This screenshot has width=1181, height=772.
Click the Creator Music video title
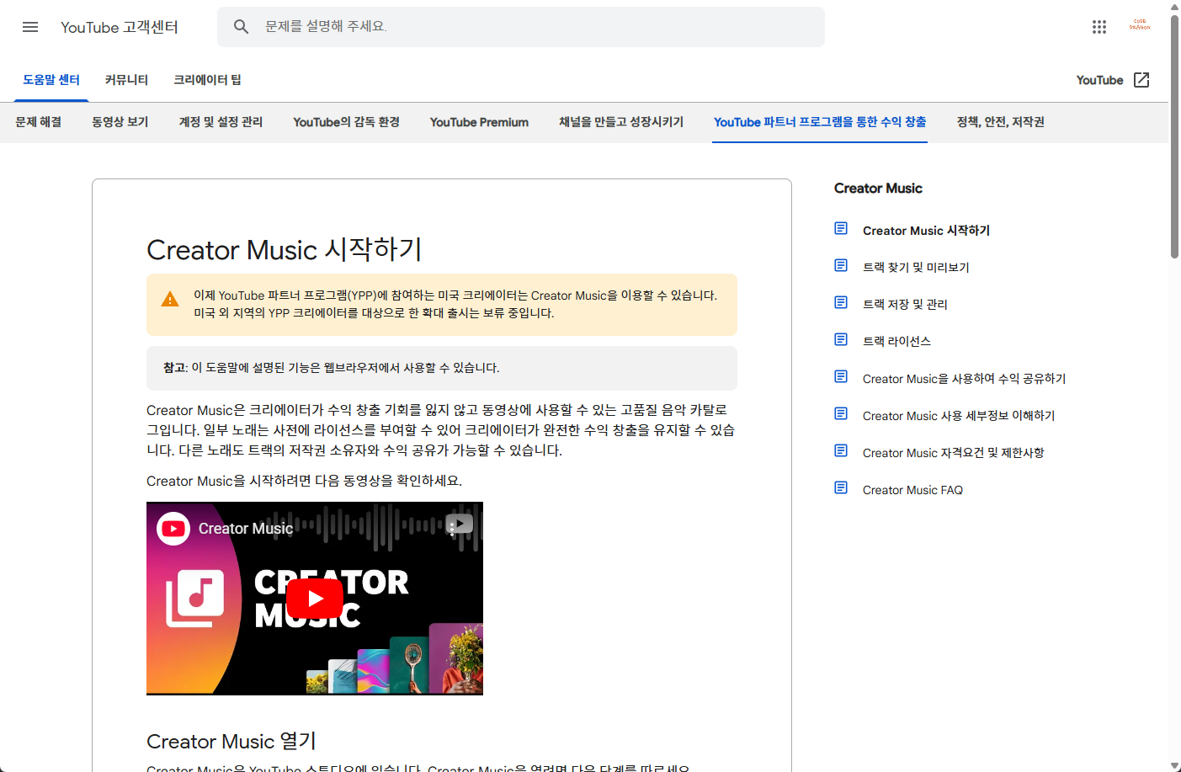pyautogui.click(x=246, y=529)
